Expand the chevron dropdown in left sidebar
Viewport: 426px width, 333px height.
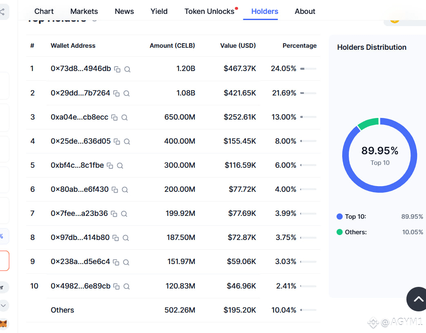click(3, 305)
